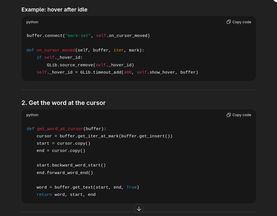Click "2. Get the word at the cursor" heading

(63, 103)
